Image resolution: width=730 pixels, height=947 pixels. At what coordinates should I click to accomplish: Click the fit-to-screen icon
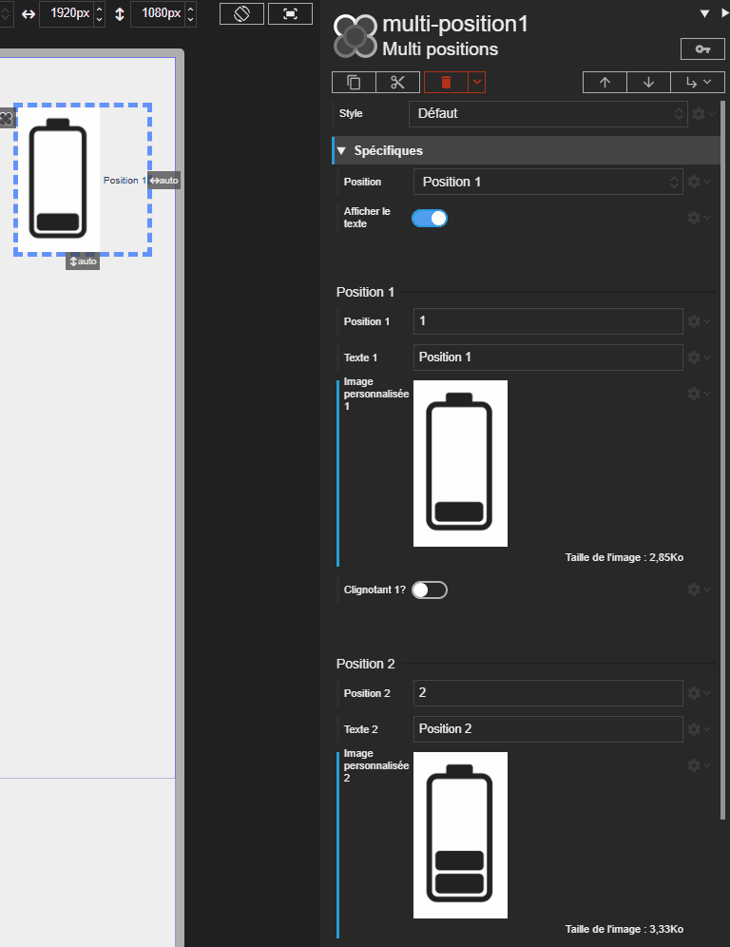(x=290, y=13)
